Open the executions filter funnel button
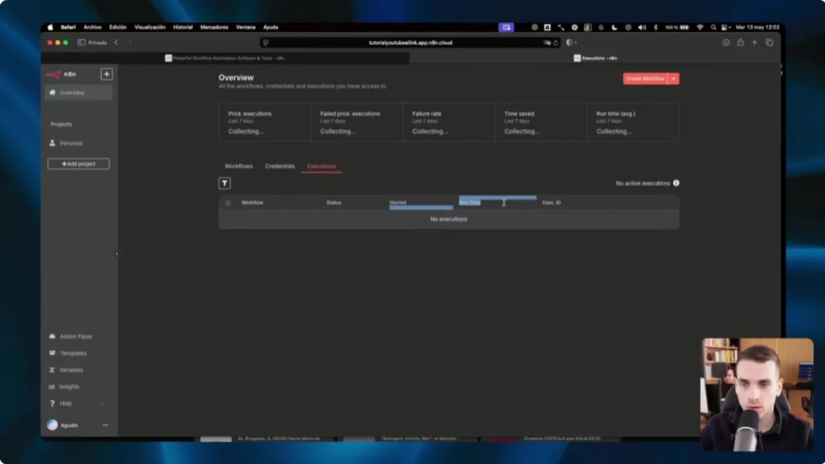Image resolution: width=825 pixels, height=464 pixels. tap(224, 183)
